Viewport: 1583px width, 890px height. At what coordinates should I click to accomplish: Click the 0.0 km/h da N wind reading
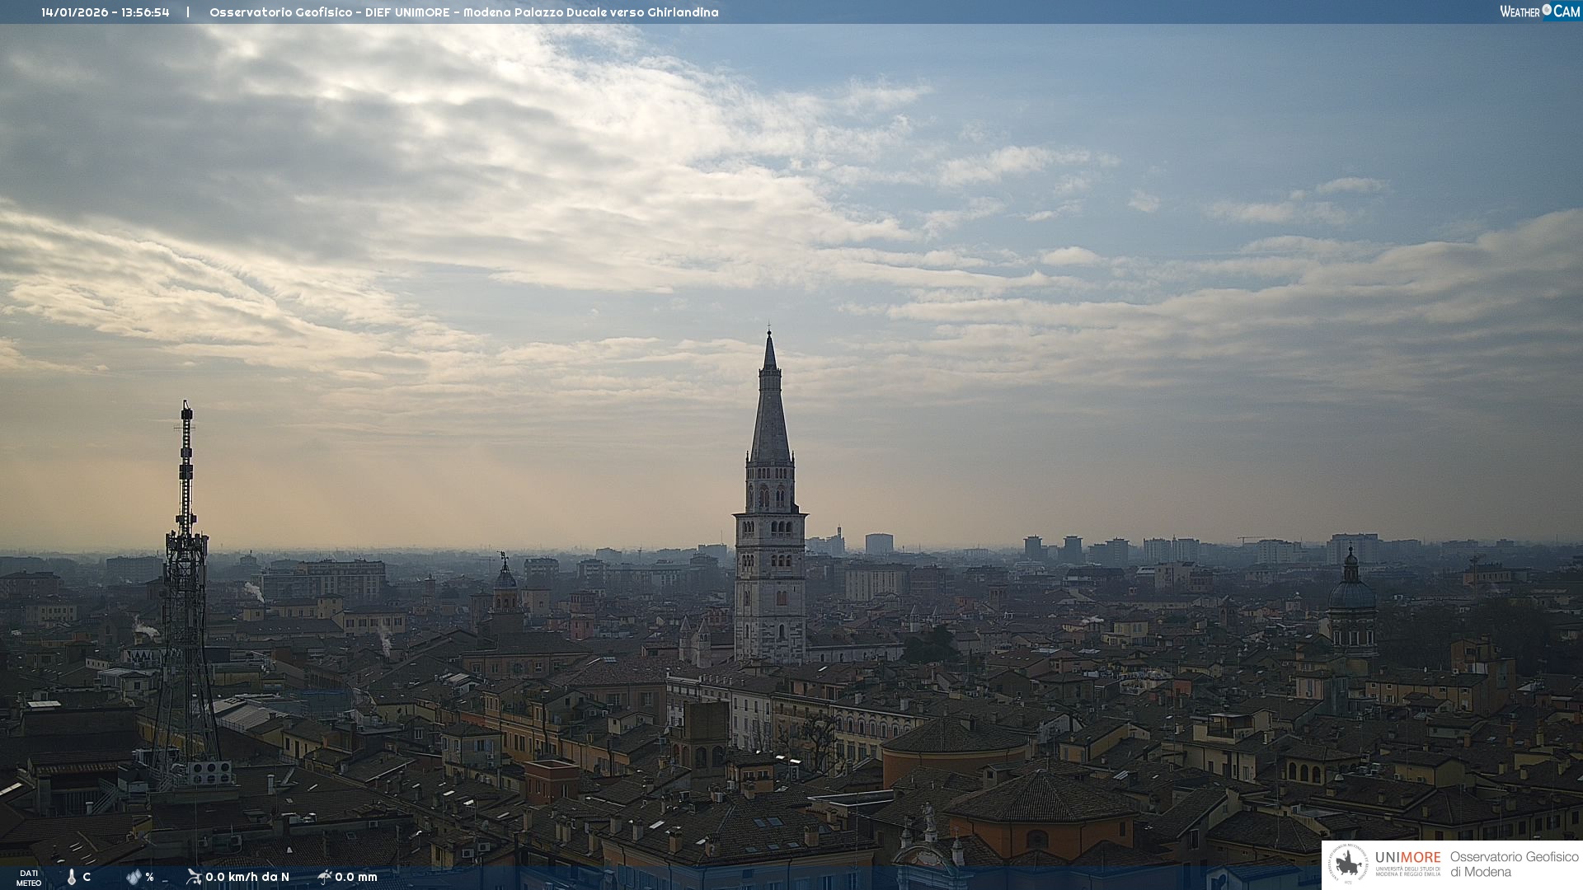click(247, 877)
